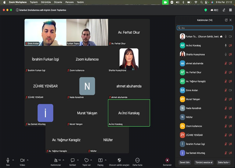
Task: Select highlighted Av.İnci Karakaş tile
Action: [129, 113]
